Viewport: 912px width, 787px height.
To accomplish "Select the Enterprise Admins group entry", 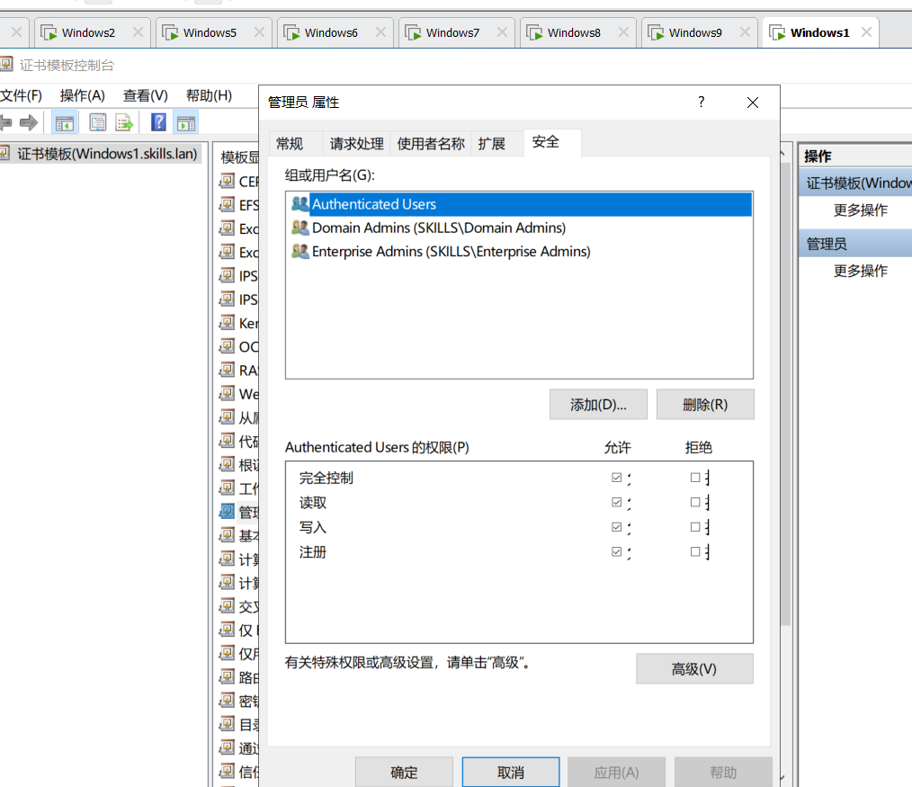I will 451,252.
